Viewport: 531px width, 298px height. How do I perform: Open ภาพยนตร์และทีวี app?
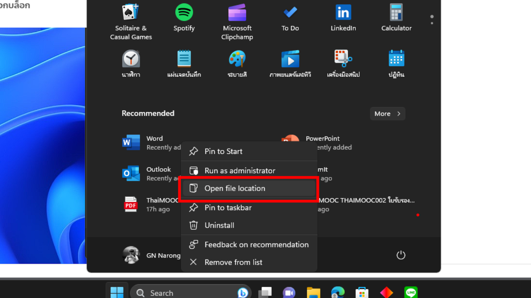click(x=290, y=64)
